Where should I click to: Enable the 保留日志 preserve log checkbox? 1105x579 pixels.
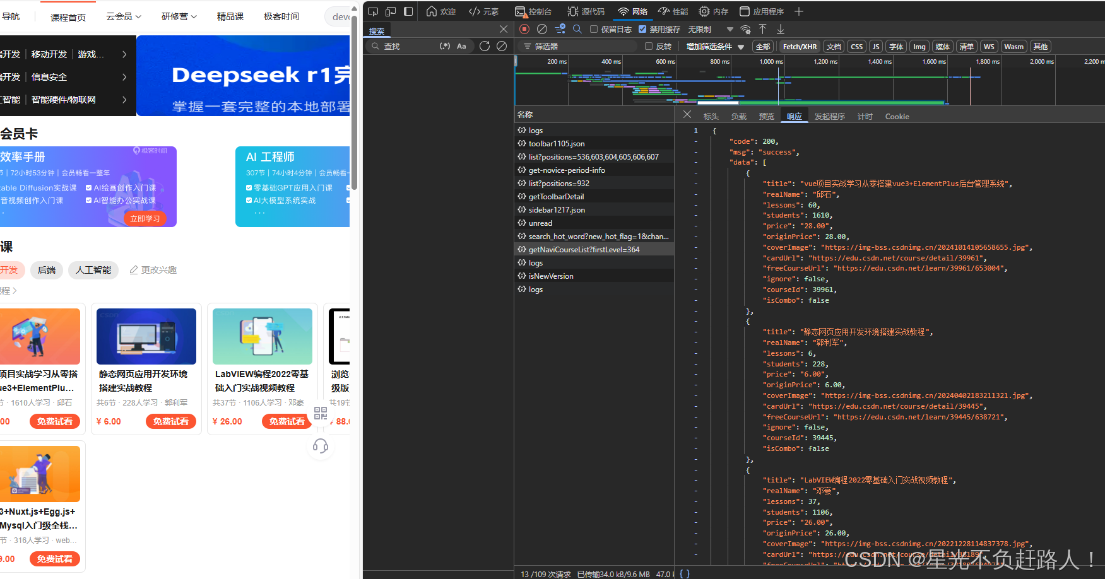coord(594,29)
